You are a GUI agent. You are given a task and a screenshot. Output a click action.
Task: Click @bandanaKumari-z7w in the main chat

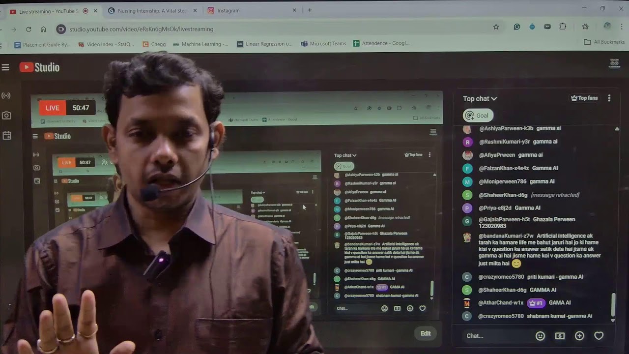coord(506,236)
